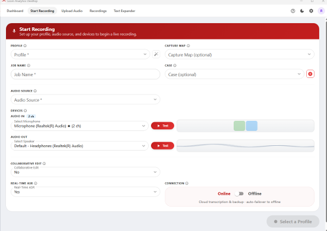Viewport: 327px width, 231px height.
Task: Toggle the Online/Offline connection switch
Action: coord(239,193)
